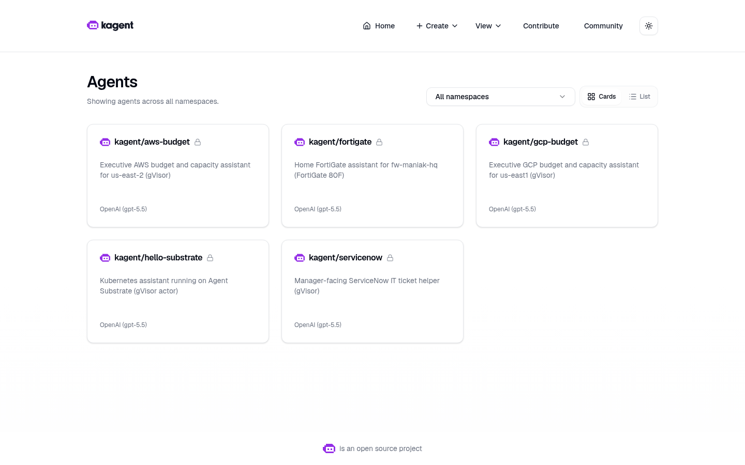Image resolution: width=745 pixels, height=465 pixels.
Task: Click the lock icon beside kagent/gcp-budget
Action: click(586, 142)
